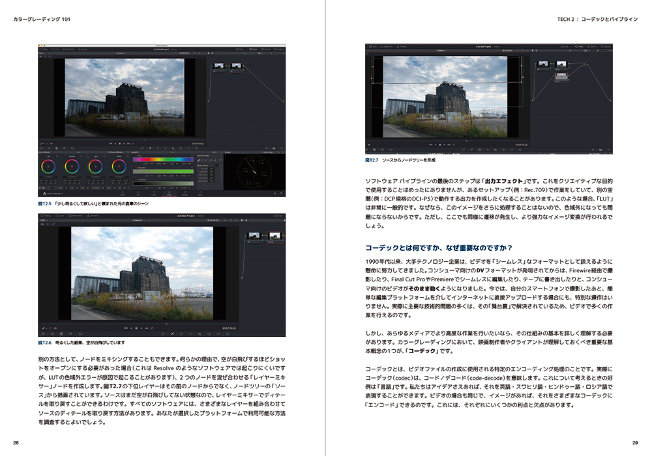The image size is (652, 456).
Task: Click the Gain color wheel
Action: (x=95, y=167)
